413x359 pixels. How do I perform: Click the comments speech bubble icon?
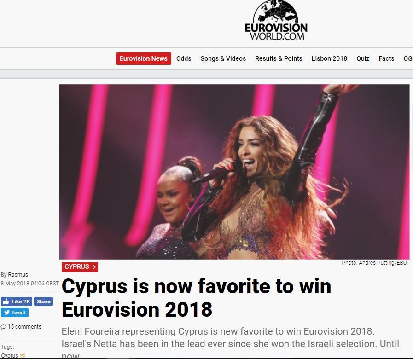pyautogui.click(x=3, y=327)
